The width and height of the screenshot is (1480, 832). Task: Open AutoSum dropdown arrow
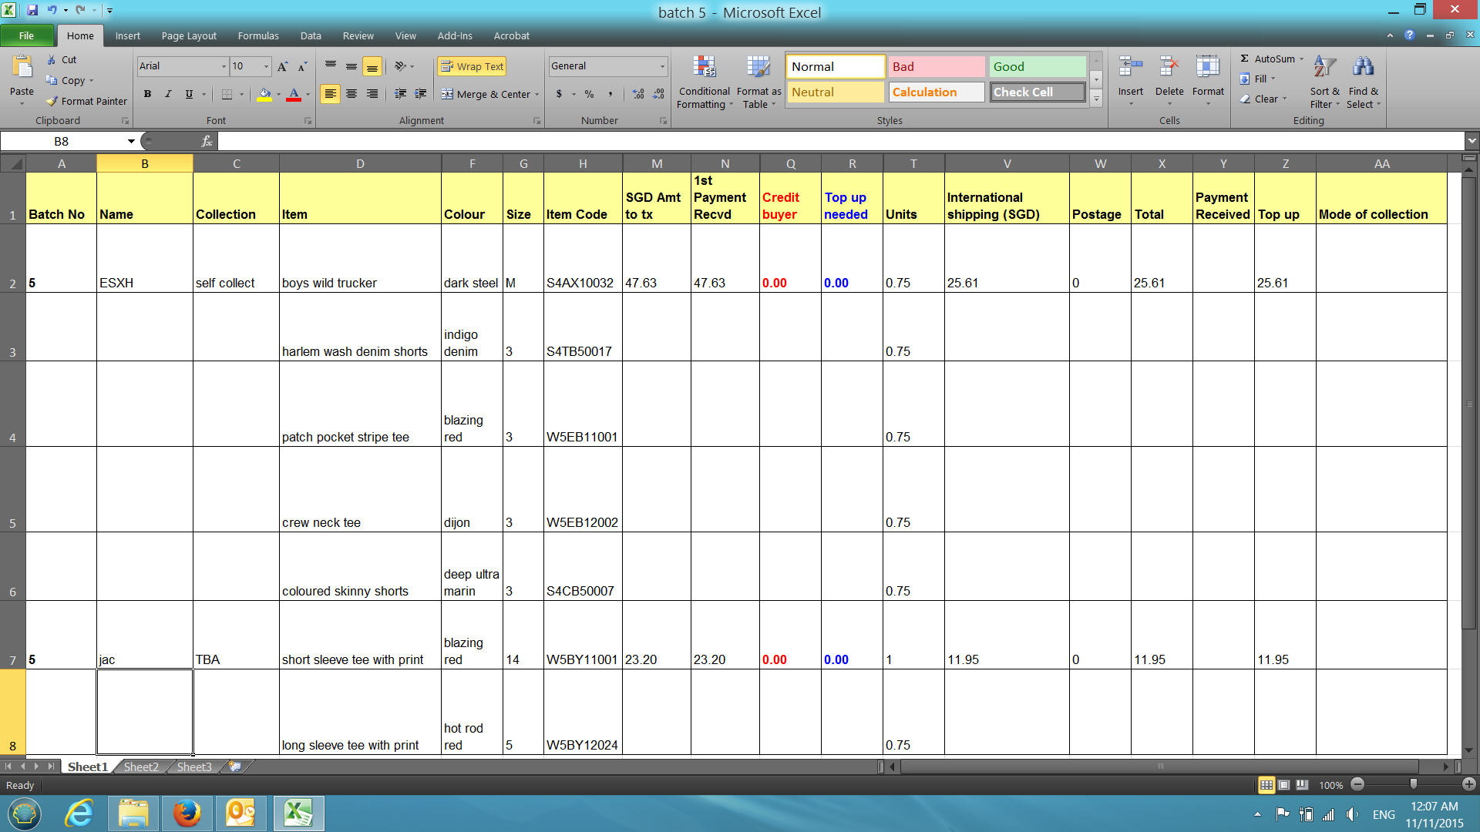click(1302, 59)
